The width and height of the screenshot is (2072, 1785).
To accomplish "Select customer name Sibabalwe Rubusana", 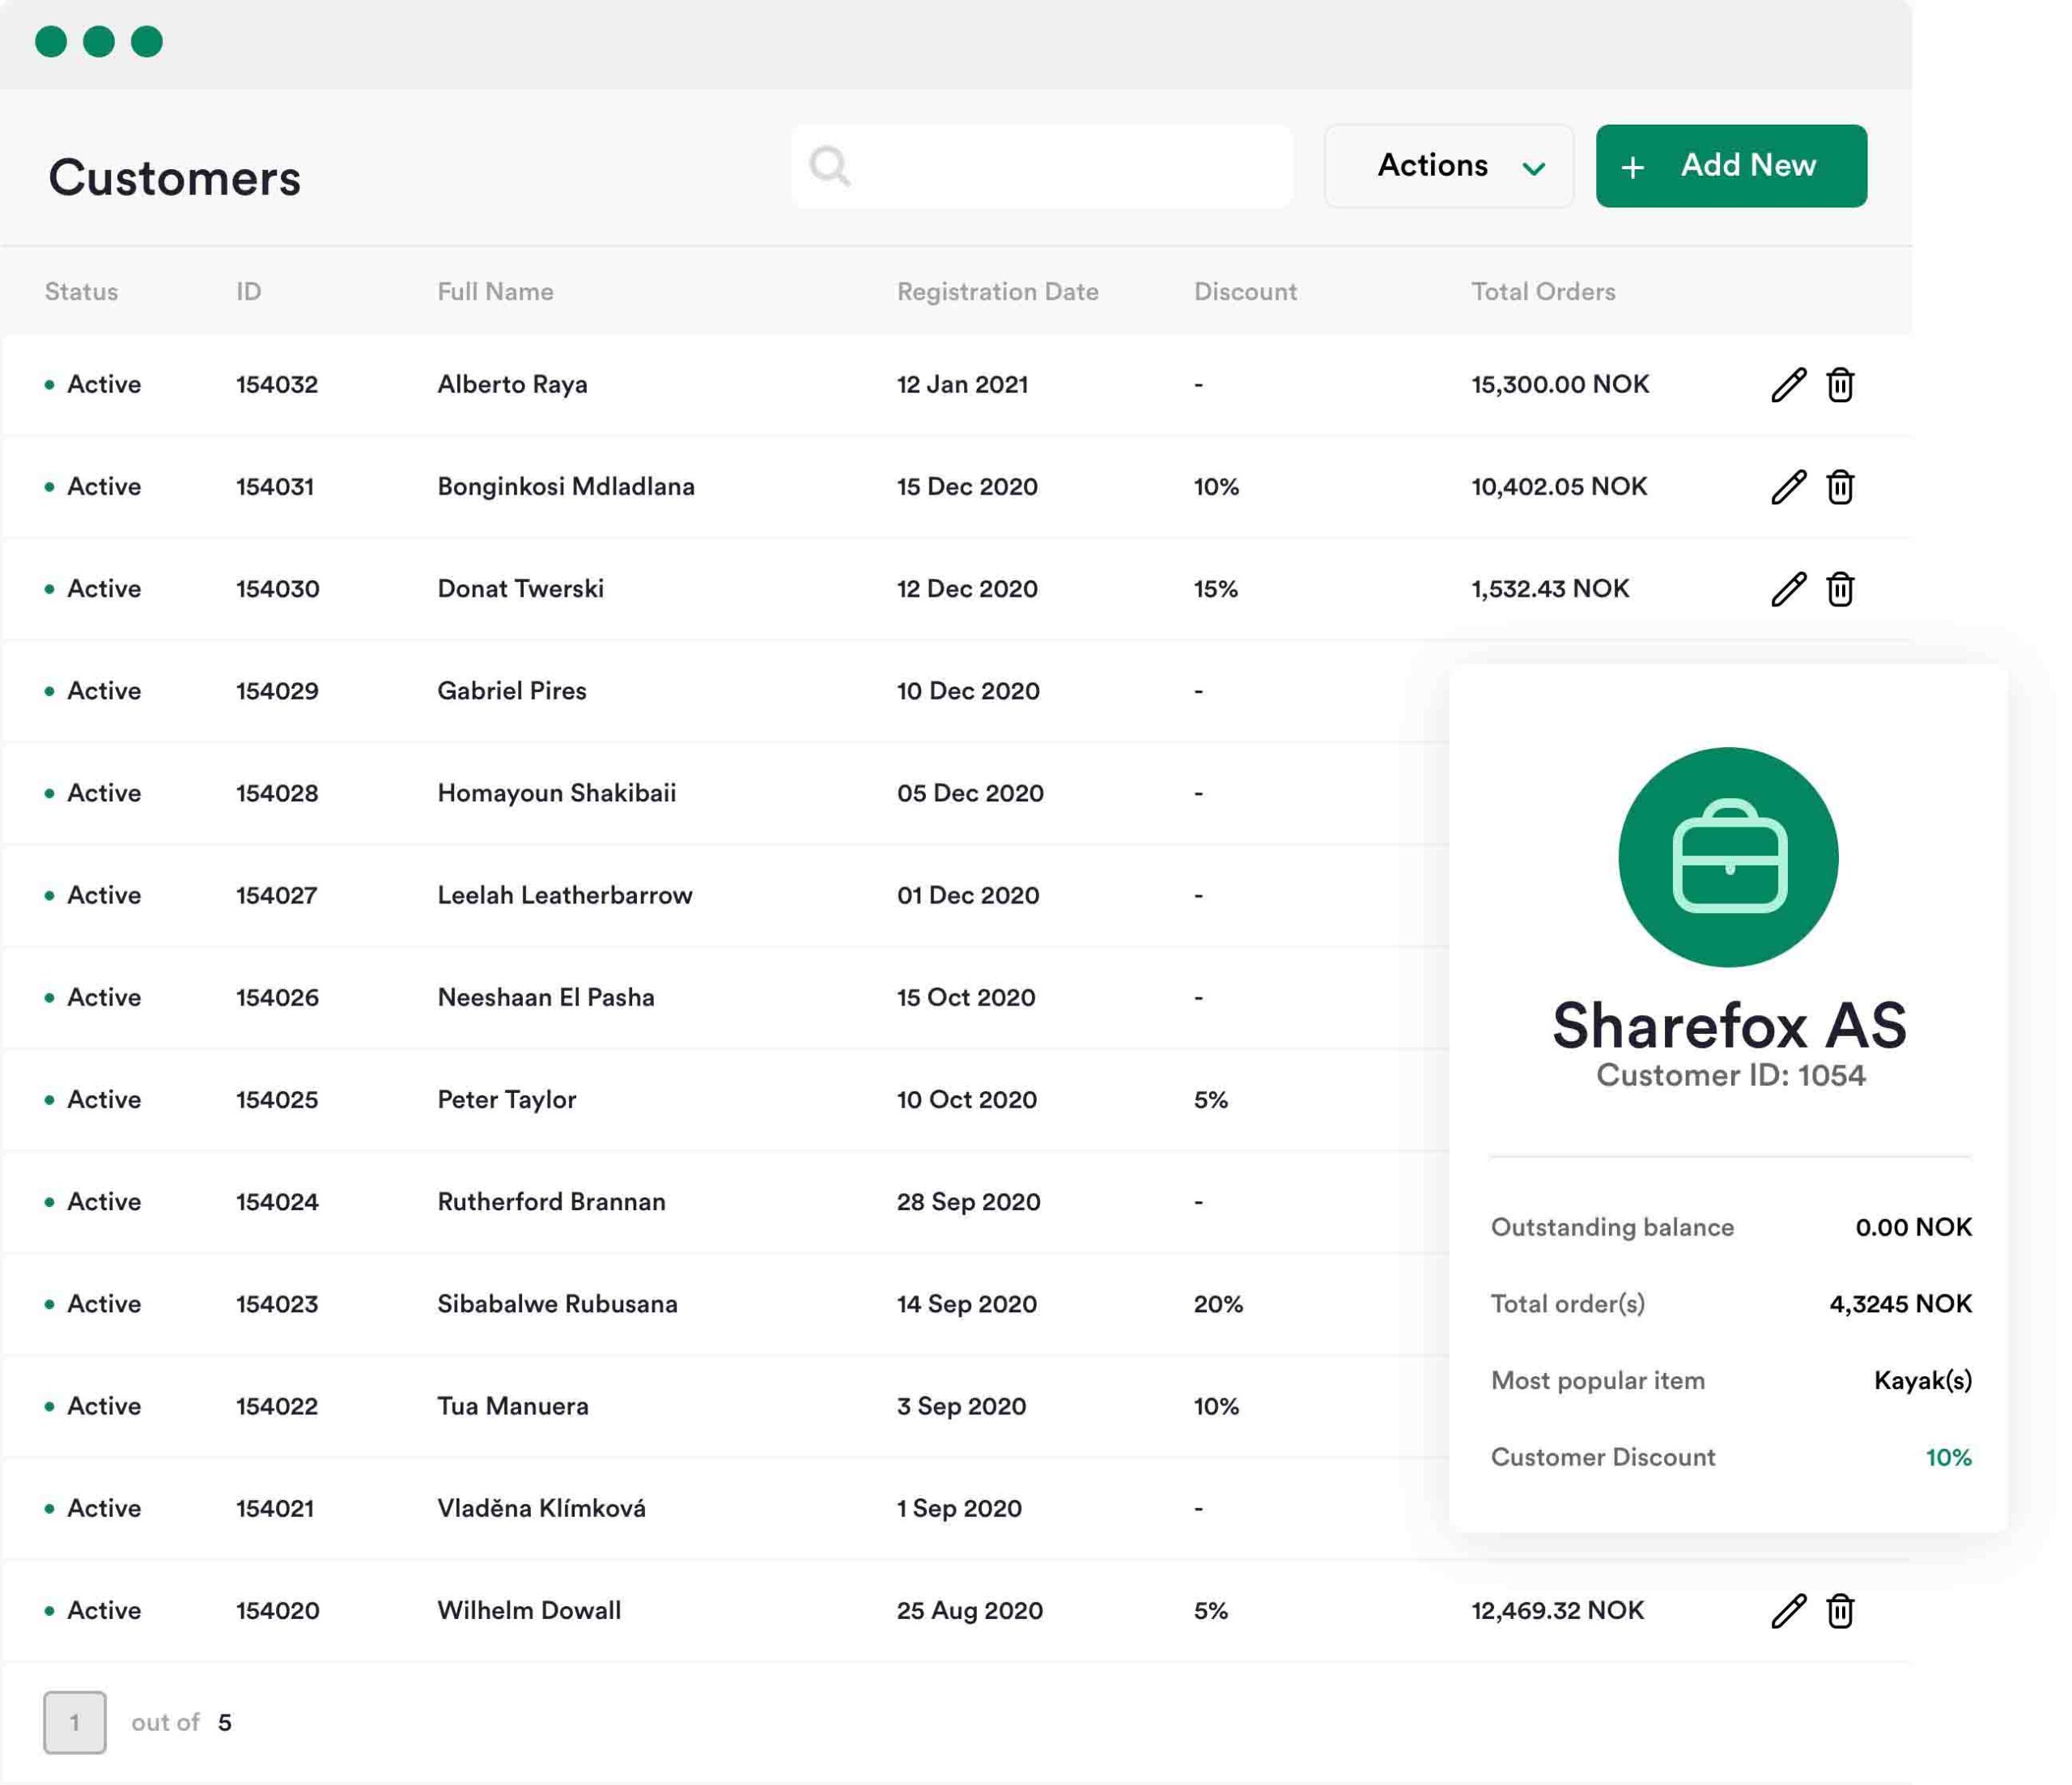I will [x=558, y=1304].
